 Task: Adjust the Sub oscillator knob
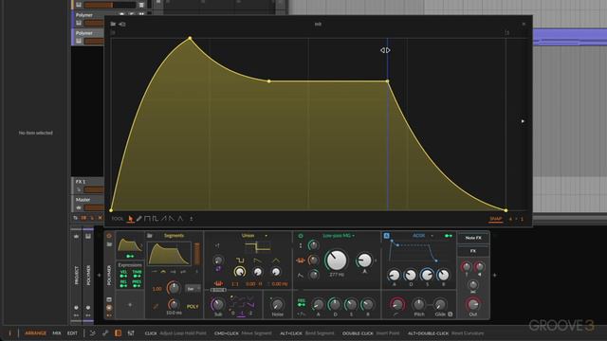(218, 305)
